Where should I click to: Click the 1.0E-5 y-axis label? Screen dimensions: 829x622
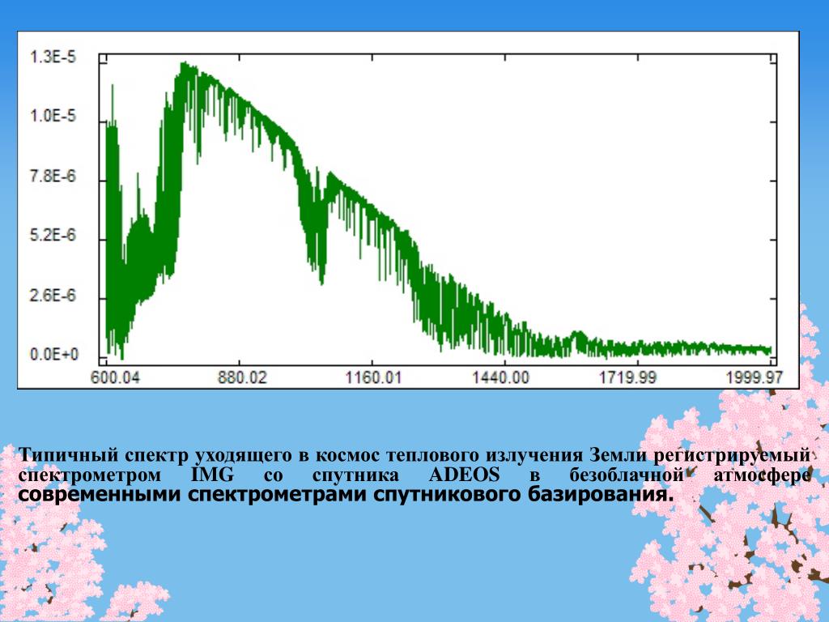click(53, 116)
